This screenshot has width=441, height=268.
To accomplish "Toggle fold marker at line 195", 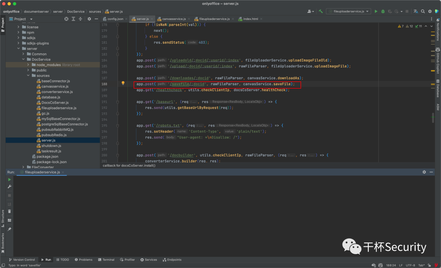I will click(118, 126).
